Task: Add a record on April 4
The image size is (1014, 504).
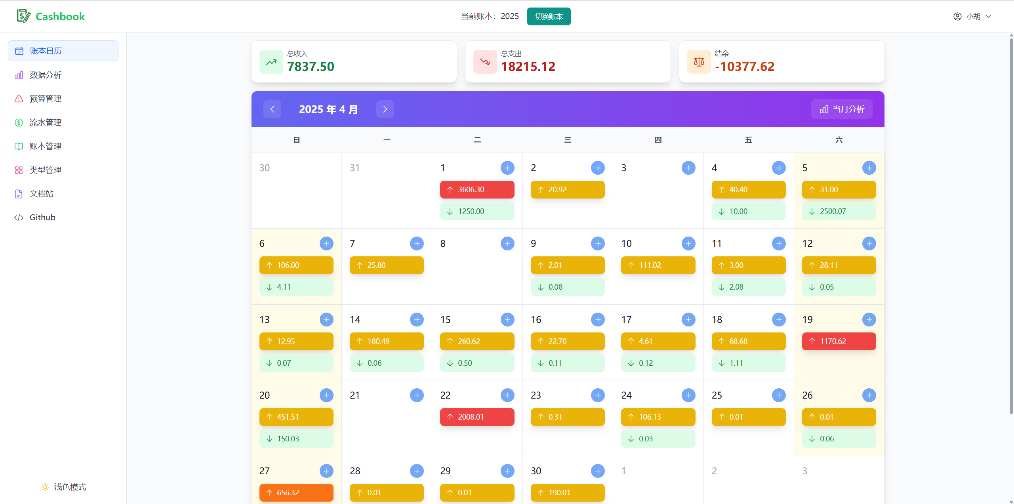Action: point(779,168)
